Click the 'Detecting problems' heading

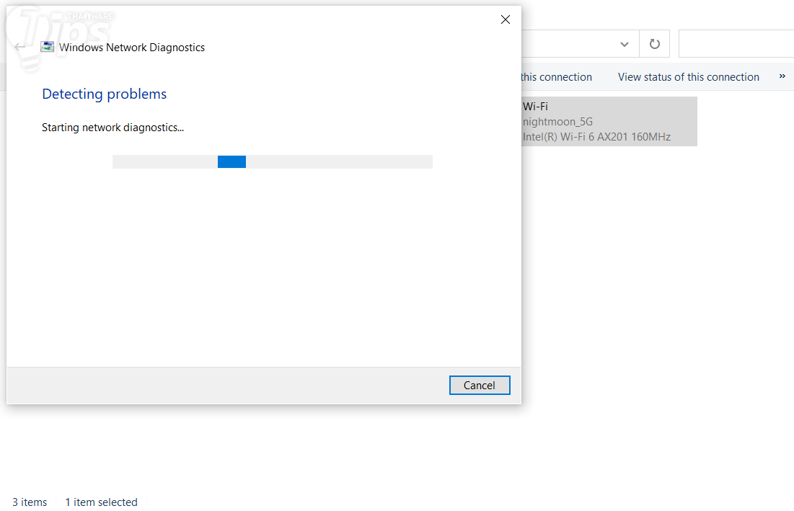click(105, 94)
